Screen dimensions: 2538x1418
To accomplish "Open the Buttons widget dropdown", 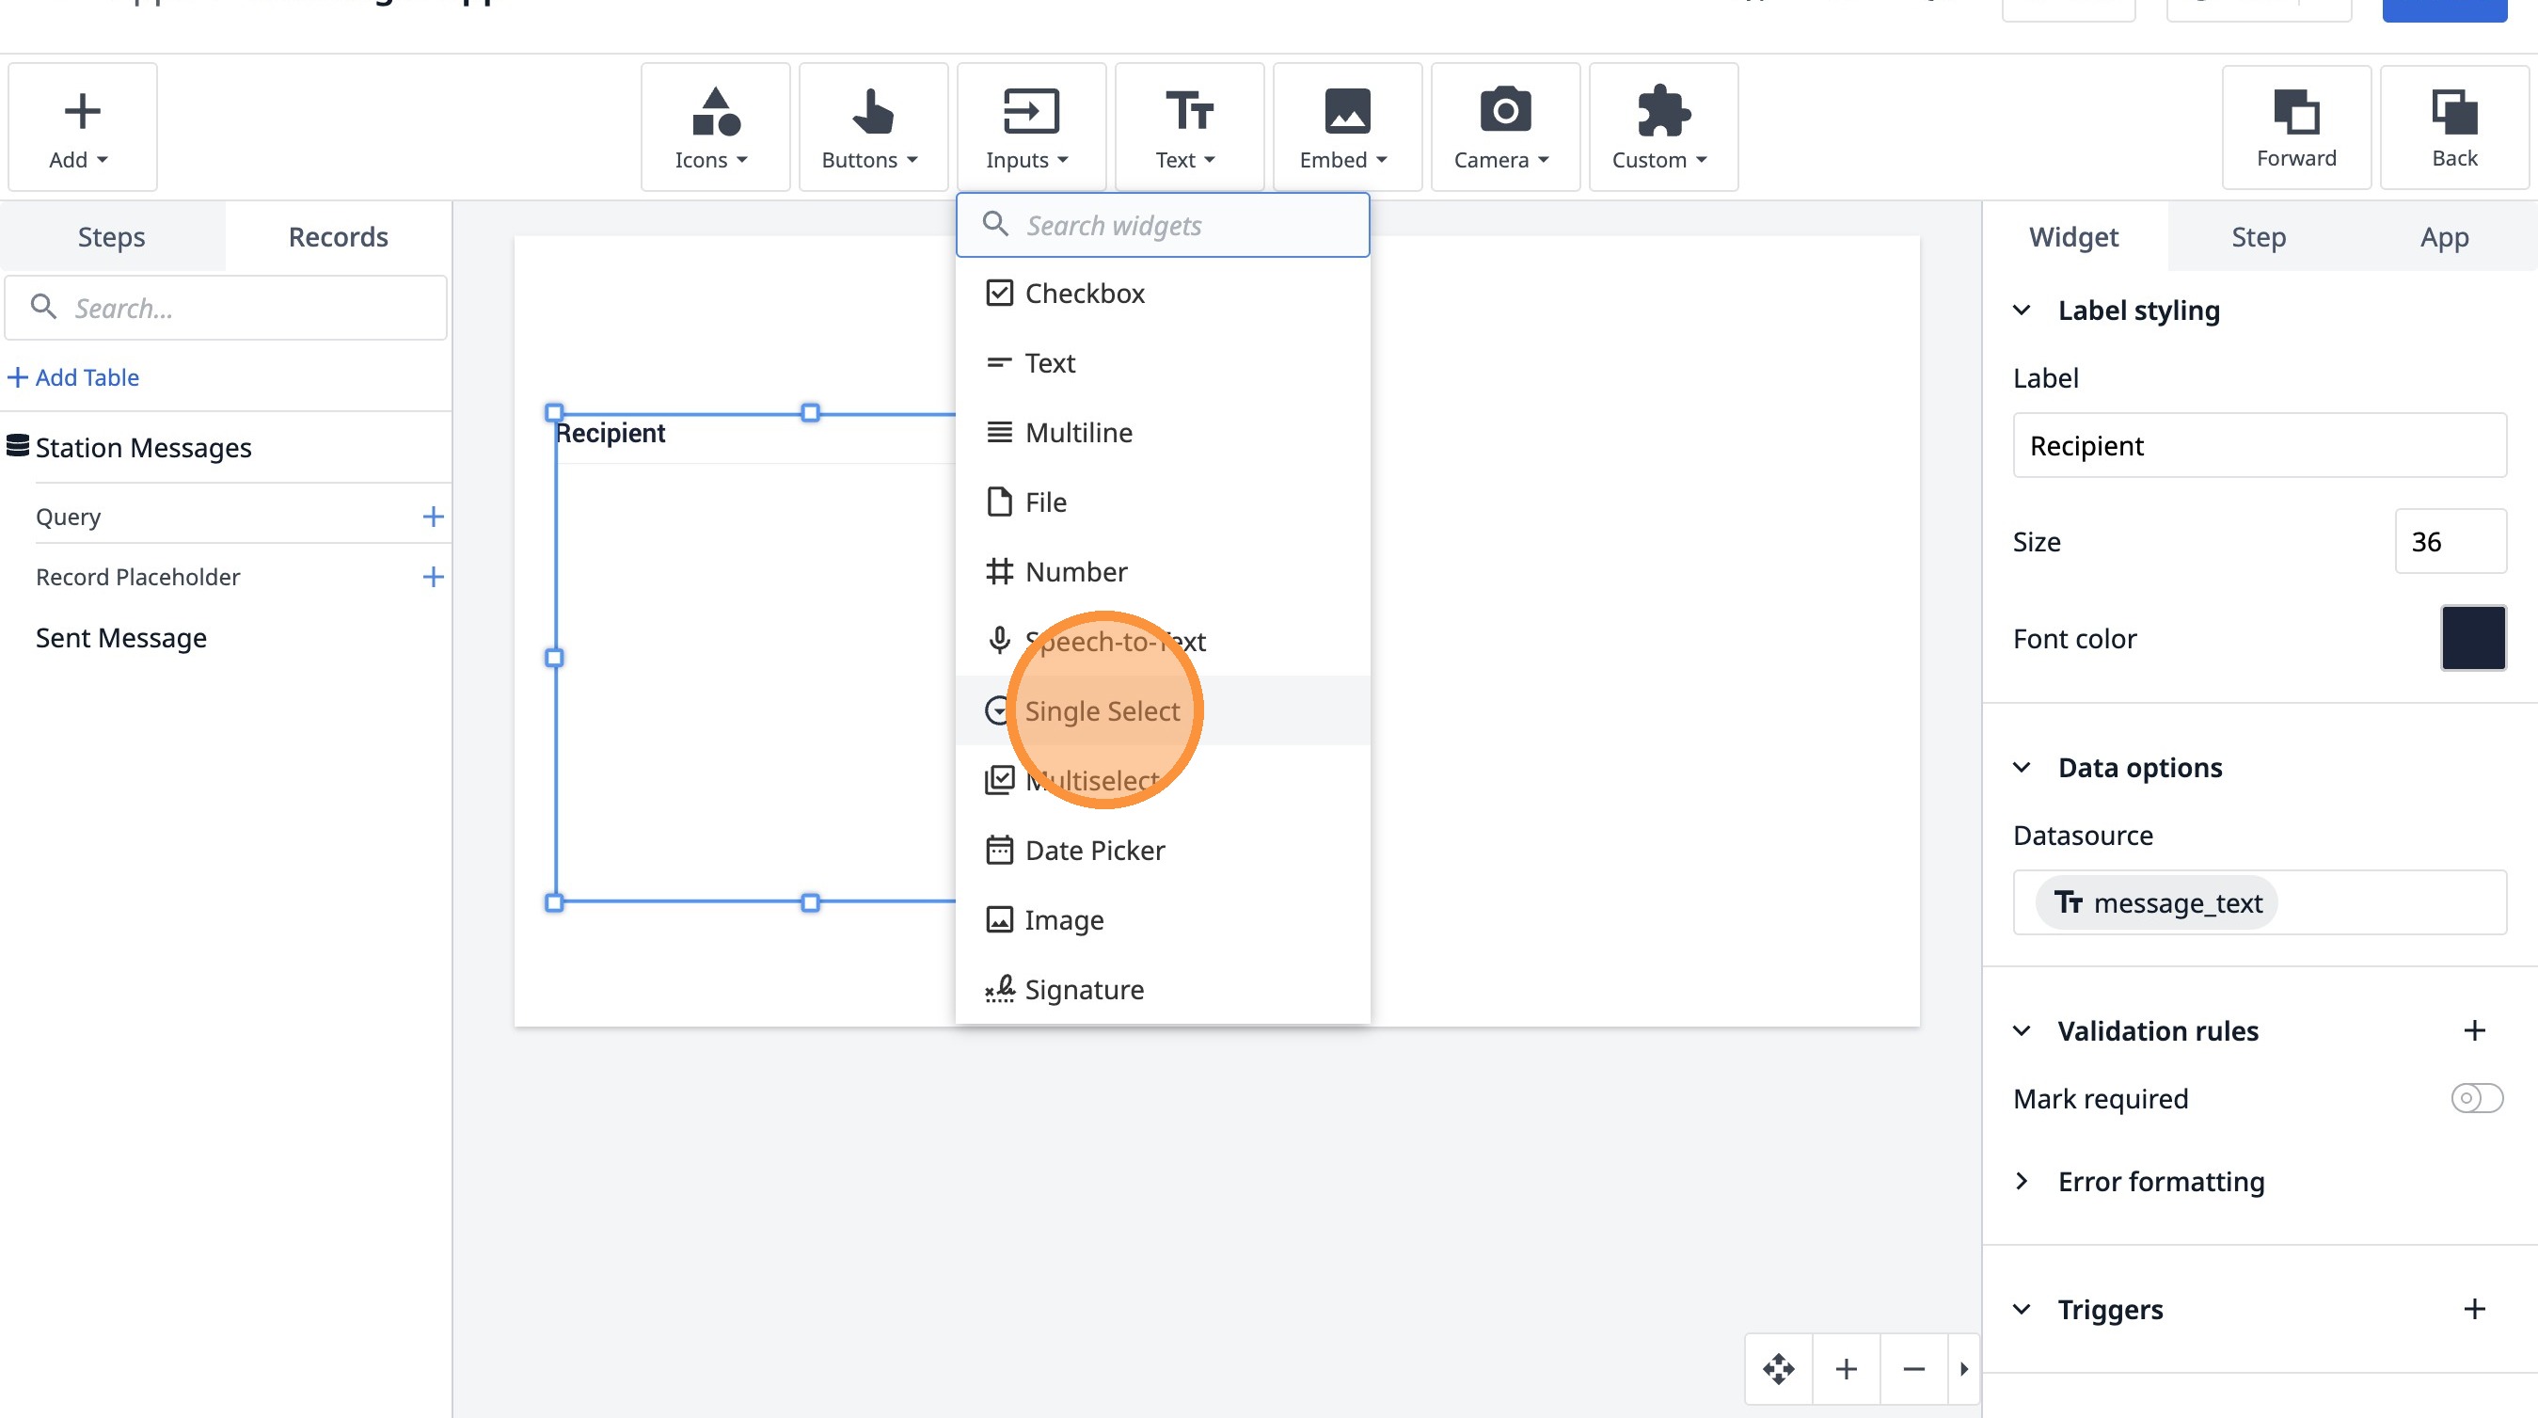I will (872, 127).
